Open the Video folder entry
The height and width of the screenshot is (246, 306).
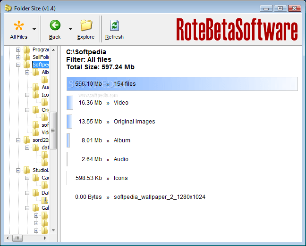pyautogui.click(x=121, y=103)
